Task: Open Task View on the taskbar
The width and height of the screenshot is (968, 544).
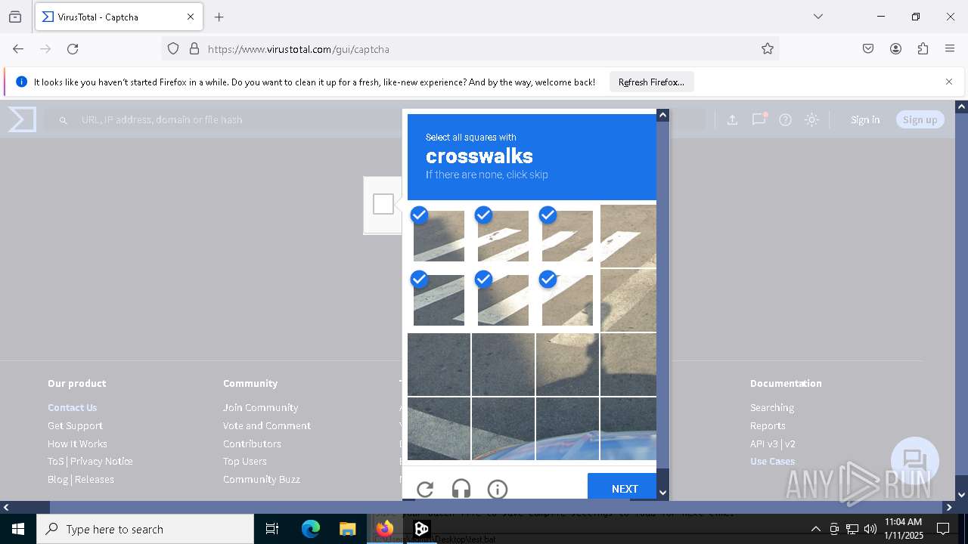Action: [272, 529]
